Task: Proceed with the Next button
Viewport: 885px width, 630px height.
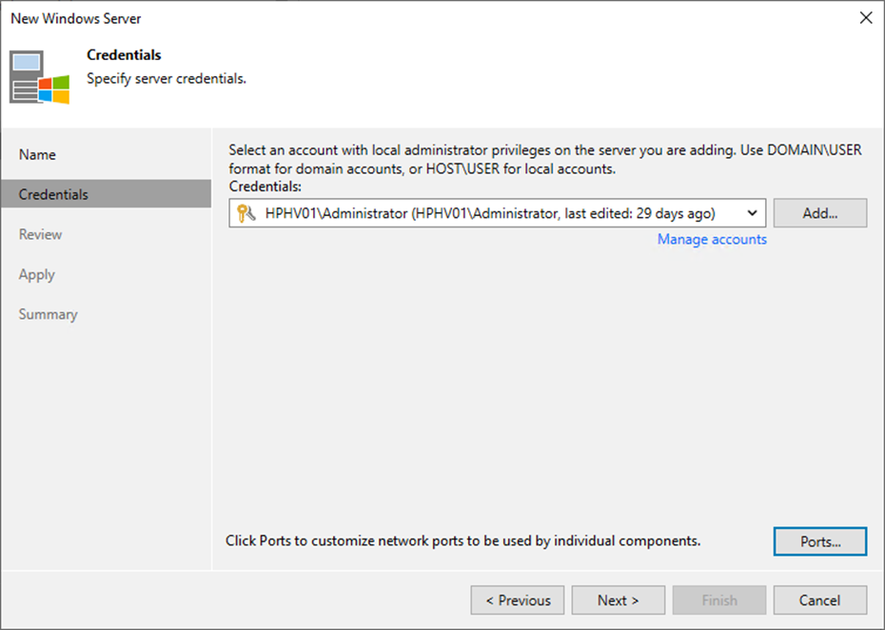Action: (618, 600)
